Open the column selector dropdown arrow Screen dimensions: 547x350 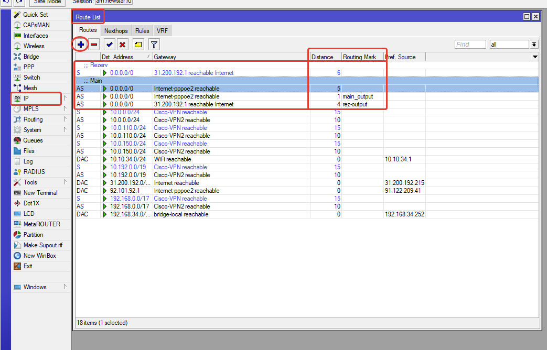(x=535, y=57)
